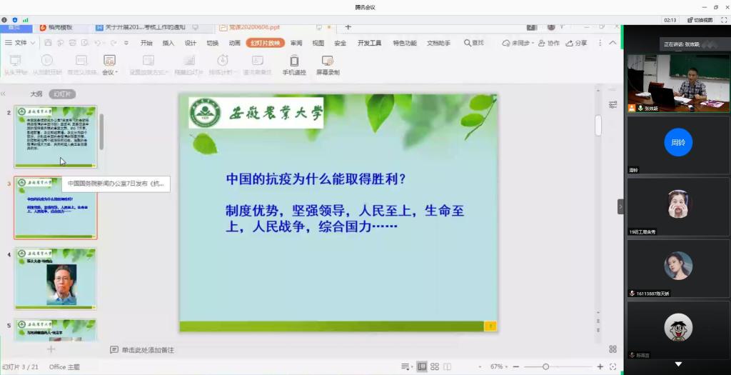Collapse the ribbon with the up chevron
Image resolution: width=731 pixels, height=375 pixels.
pyautogui.click(x=612, y=42)
